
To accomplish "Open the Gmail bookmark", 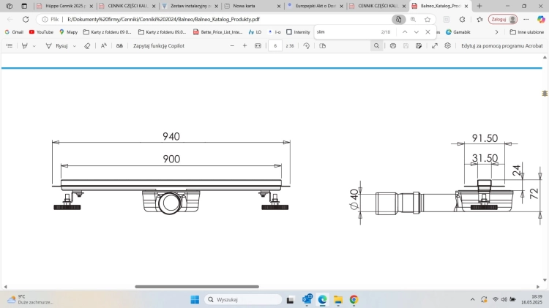I will click(x=14, y=32).
